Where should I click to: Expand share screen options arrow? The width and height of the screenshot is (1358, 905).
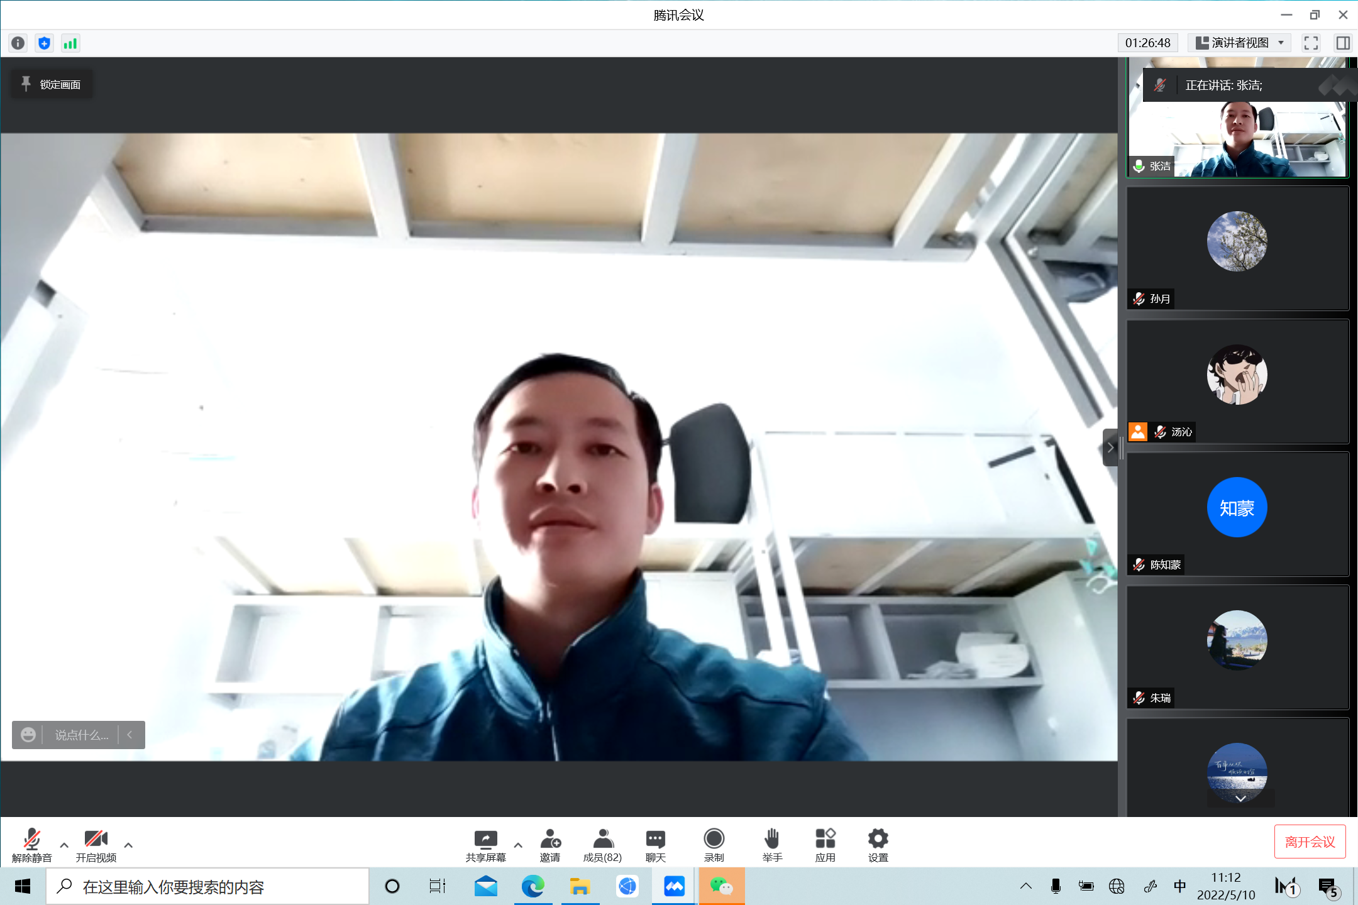click(x=518, y=845)
